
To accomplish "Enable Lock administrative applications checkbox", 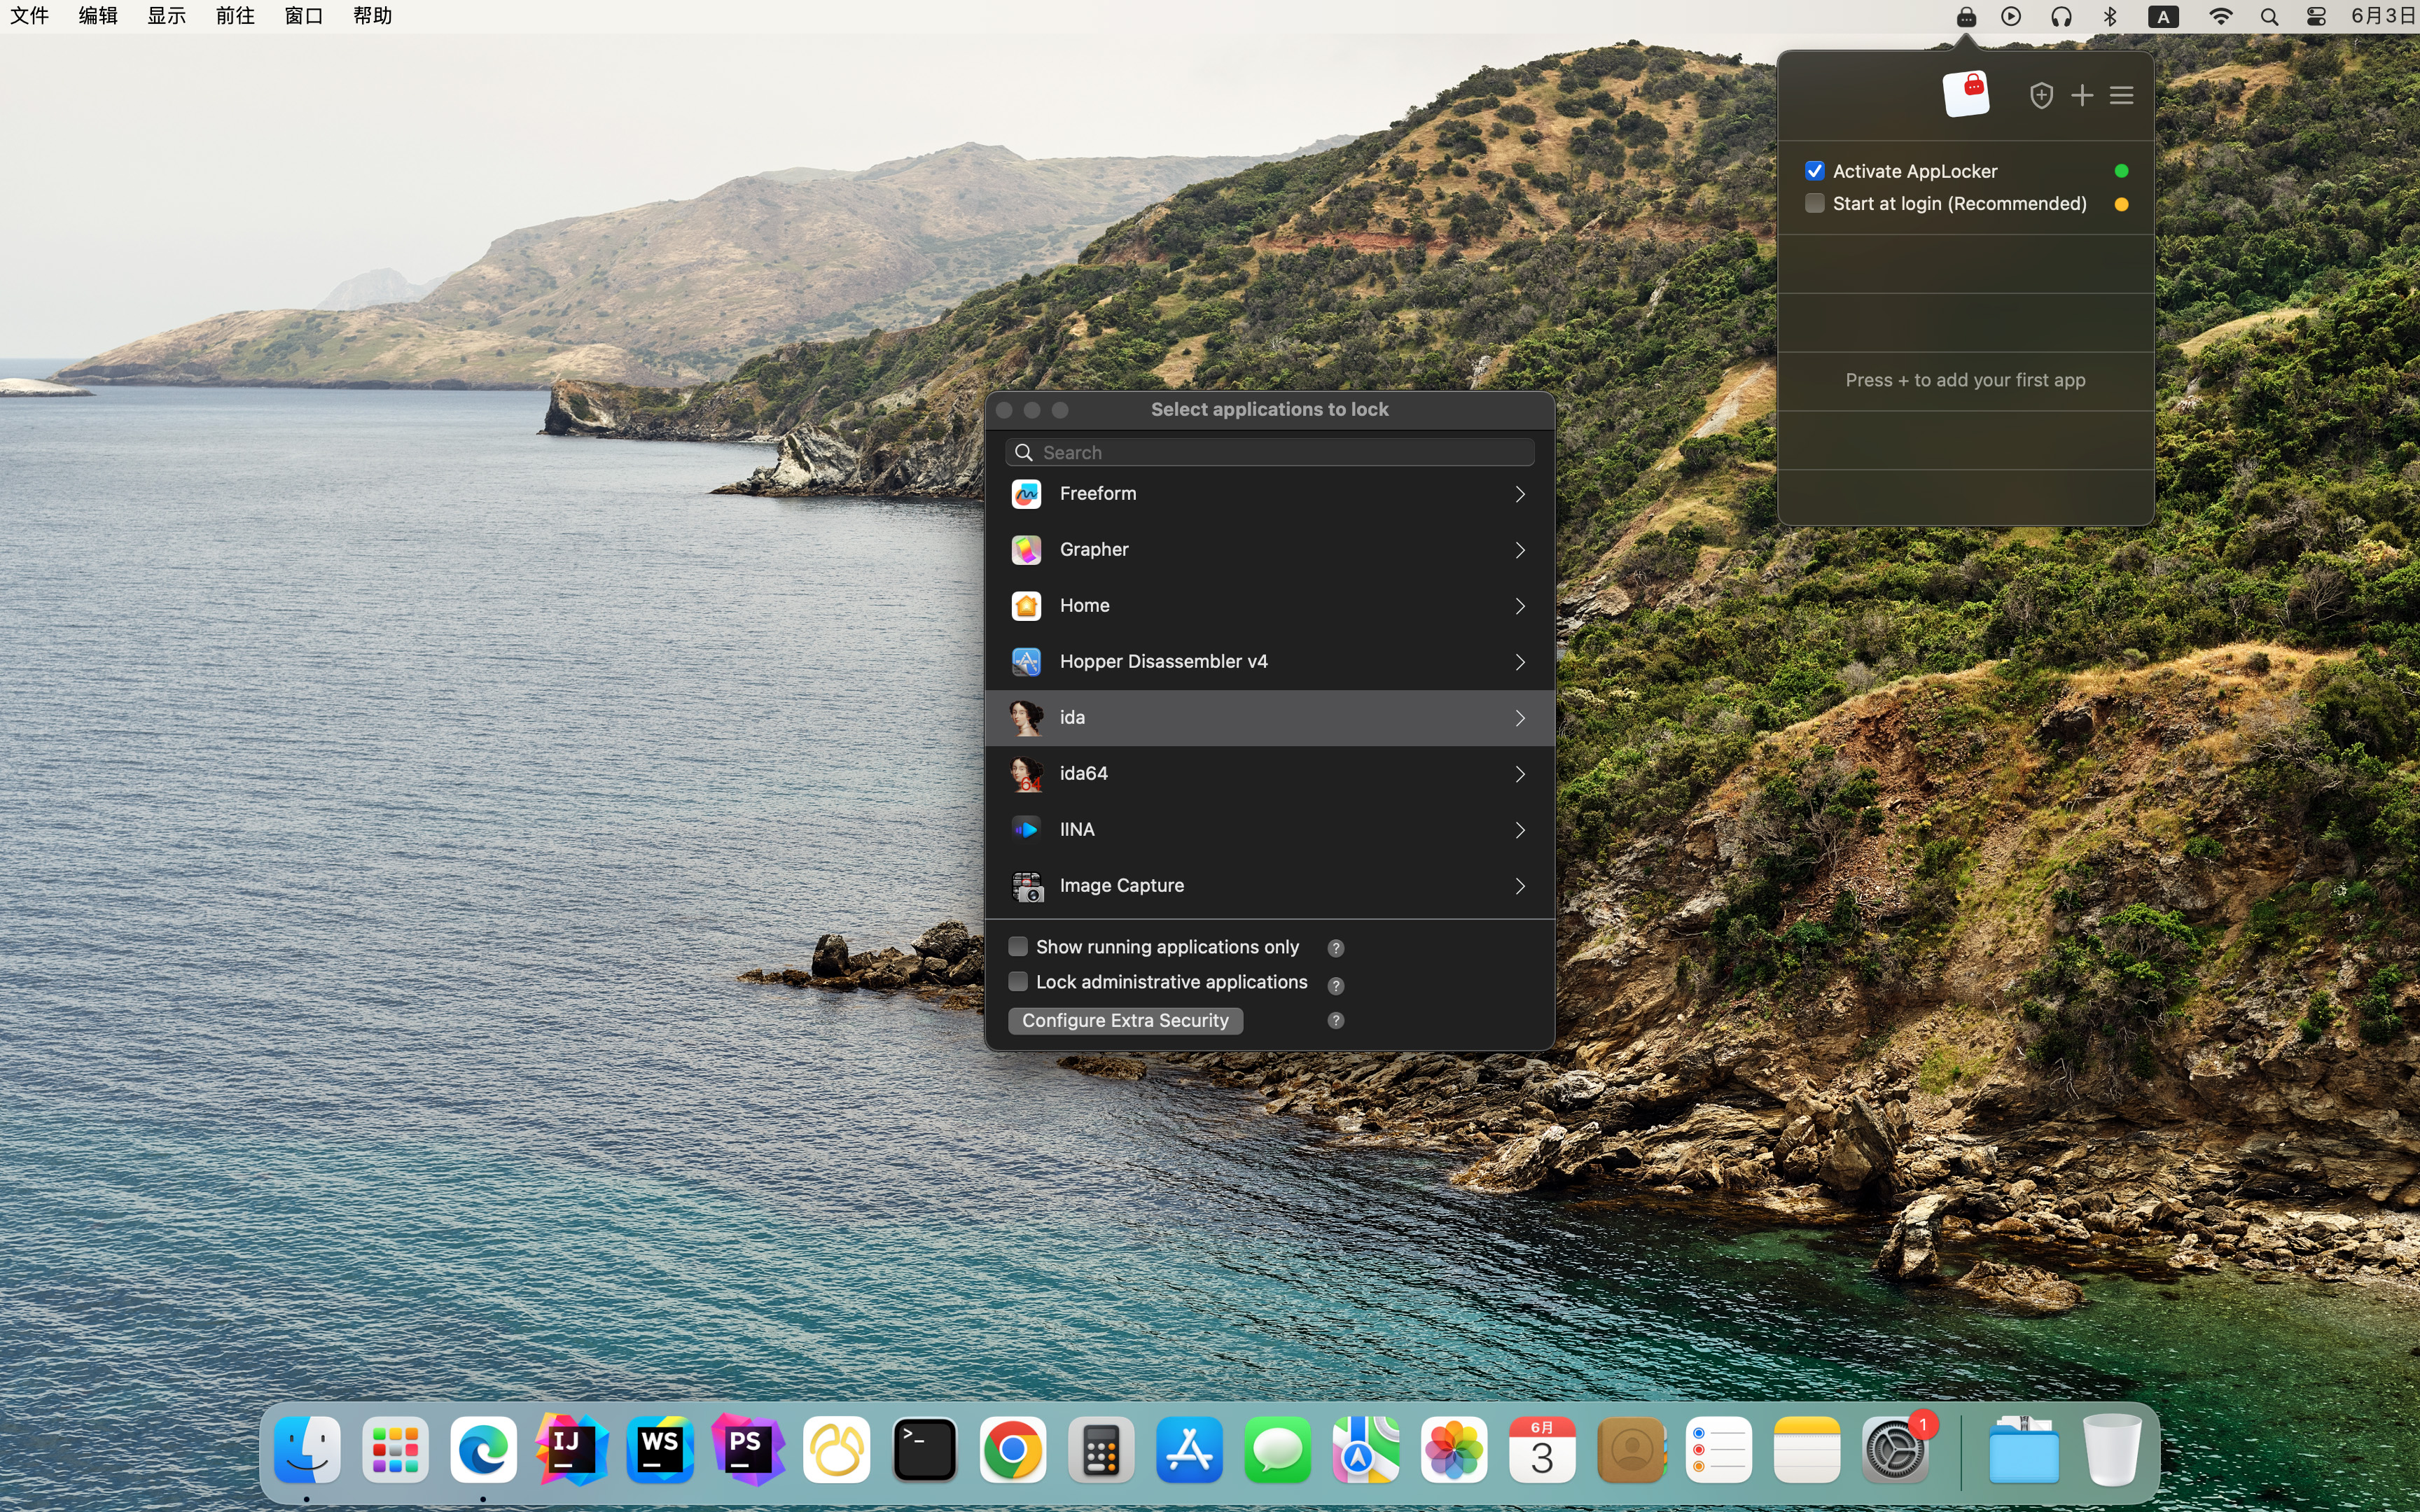I will [1018, 982].
